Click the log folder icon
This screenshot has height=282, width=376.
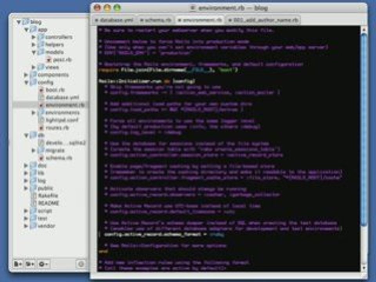pos(33,181)
